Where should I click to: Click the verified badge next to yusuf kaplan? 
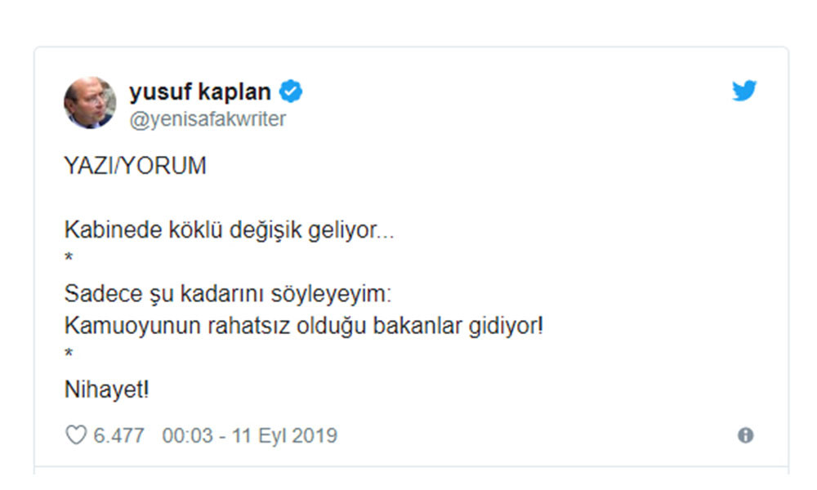tap(292, 91)
